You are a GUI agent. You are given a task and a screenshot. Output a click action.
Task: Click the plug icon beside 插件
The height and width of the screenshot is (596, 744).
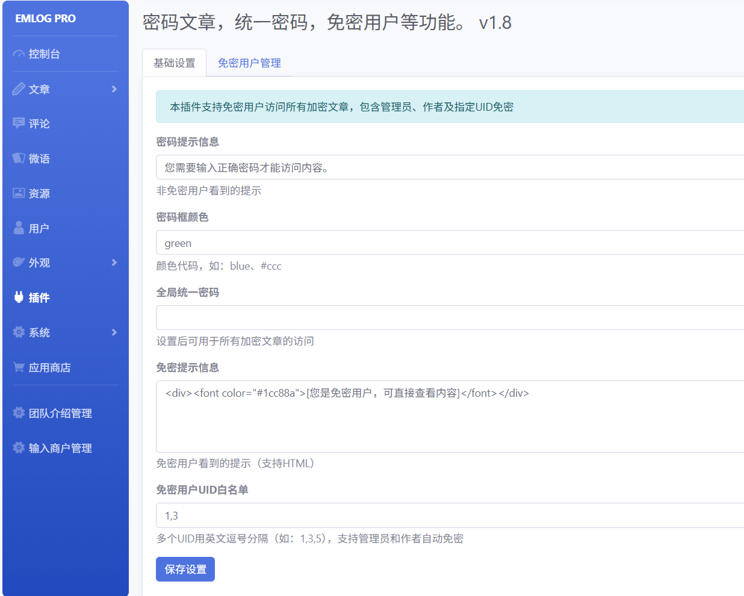[x=19, y=297]
